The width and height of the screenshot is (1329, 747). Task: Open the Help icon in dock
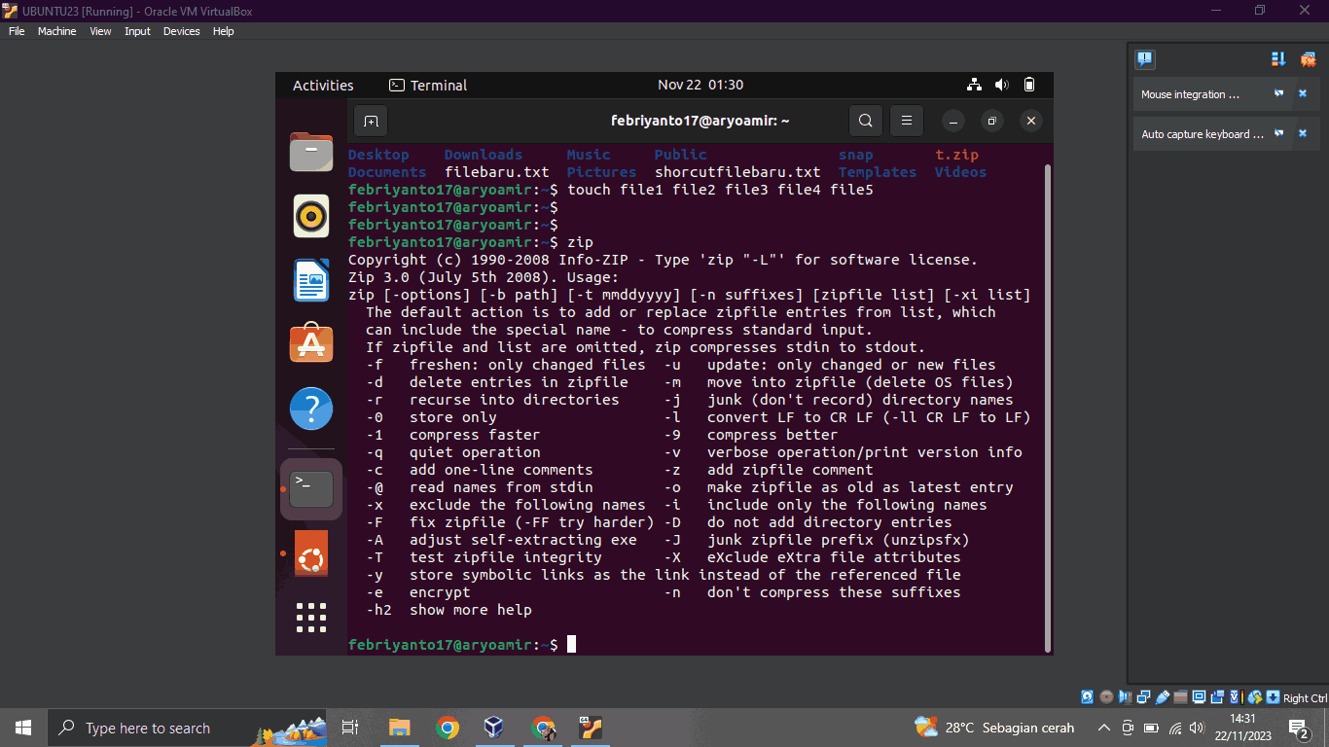[x=311, y=409]
